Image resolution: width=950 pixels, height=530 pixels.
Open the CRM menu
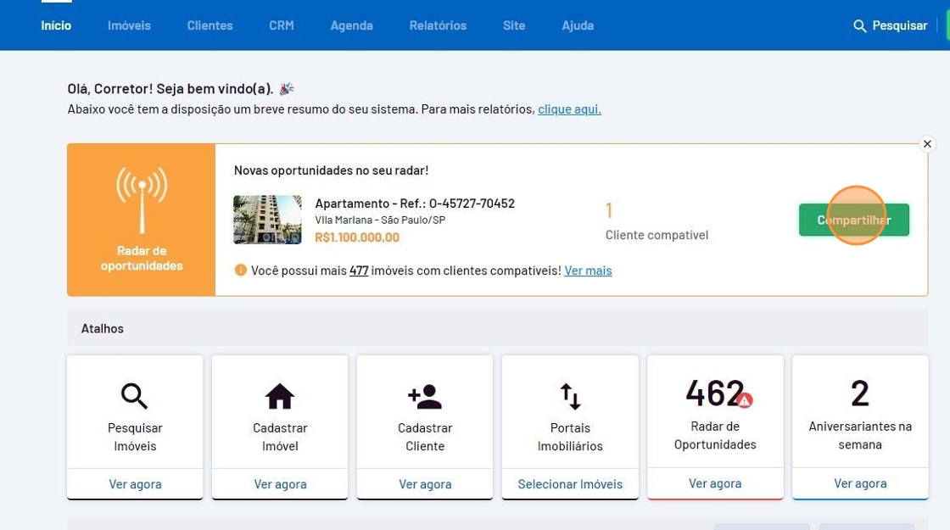pyautogui.click(x=282, y=25)
